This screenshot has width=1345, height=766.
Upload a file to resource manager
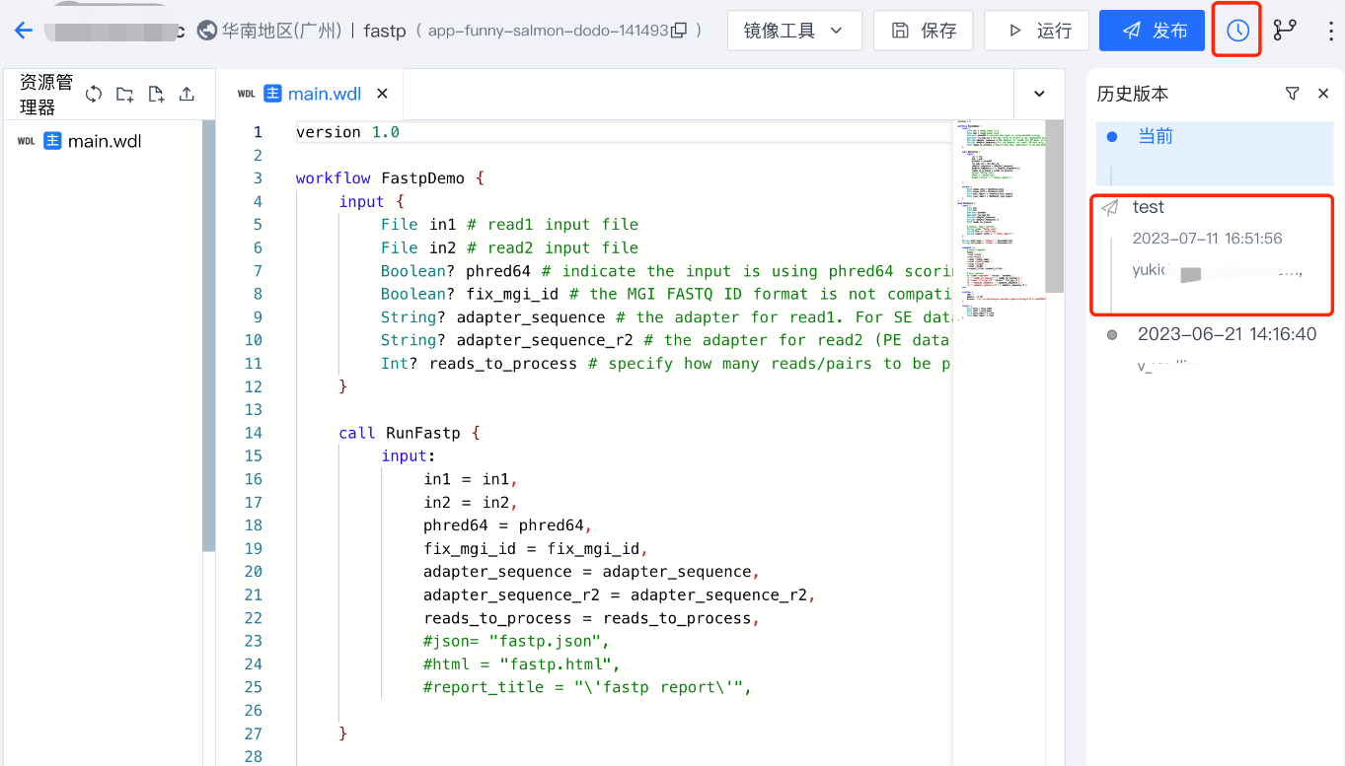[x=187, y=94]
